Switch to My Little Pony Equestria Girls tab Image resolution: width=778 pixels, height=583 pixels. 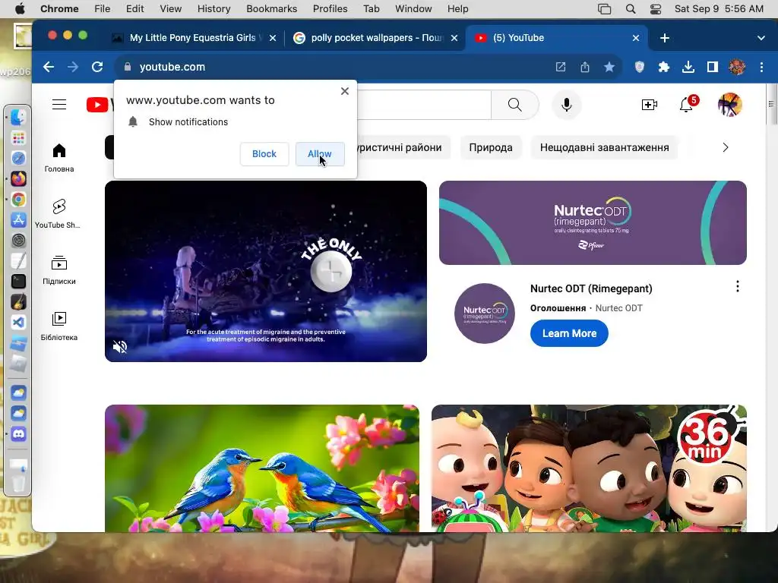pyautogui.click(x=192, y=38)
